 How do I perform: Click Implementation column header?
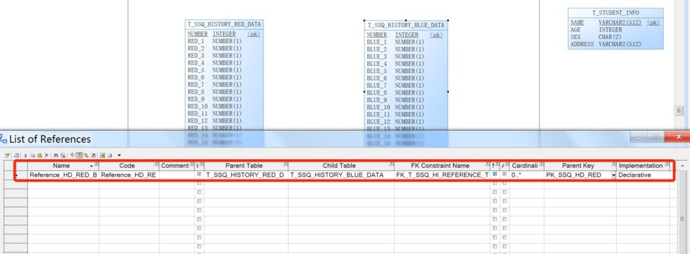click(641, 166)
